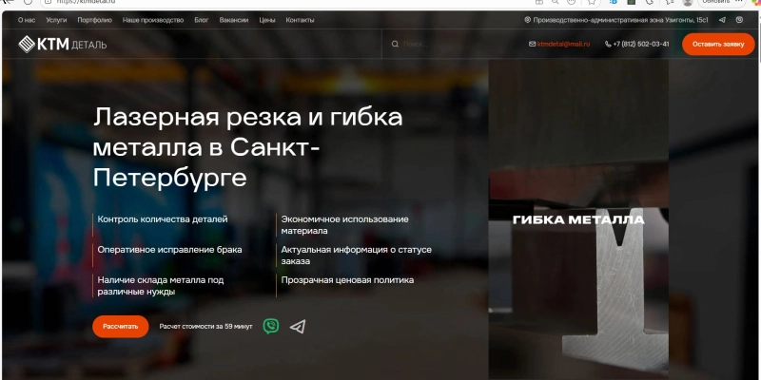
Task: Click the KTM Деталь logo
Action: [x=63, y=44]
